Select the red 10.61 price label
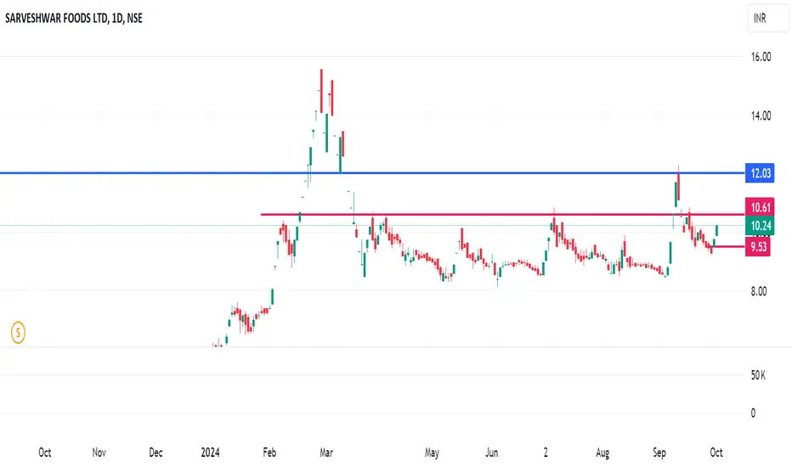The width and height of the screenshot is (792, 467). pyautogui.click(x=760, y=207)
